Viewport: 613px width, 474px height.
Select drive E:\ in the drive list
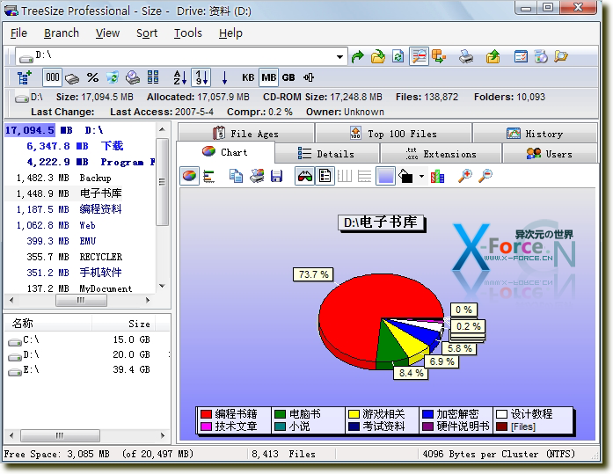tap(31, 369)
